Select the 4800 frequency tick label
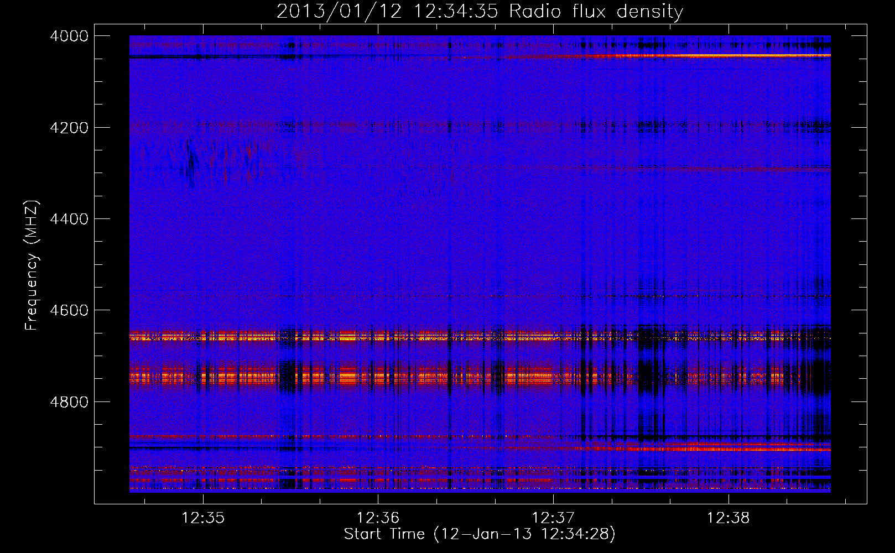This screenshot has width=895, height=553. click(x=69, y=402)
